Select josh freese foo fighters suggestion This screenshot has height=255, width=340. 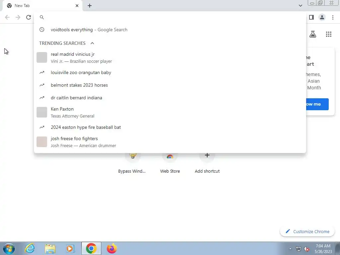[x=170, y=142]
